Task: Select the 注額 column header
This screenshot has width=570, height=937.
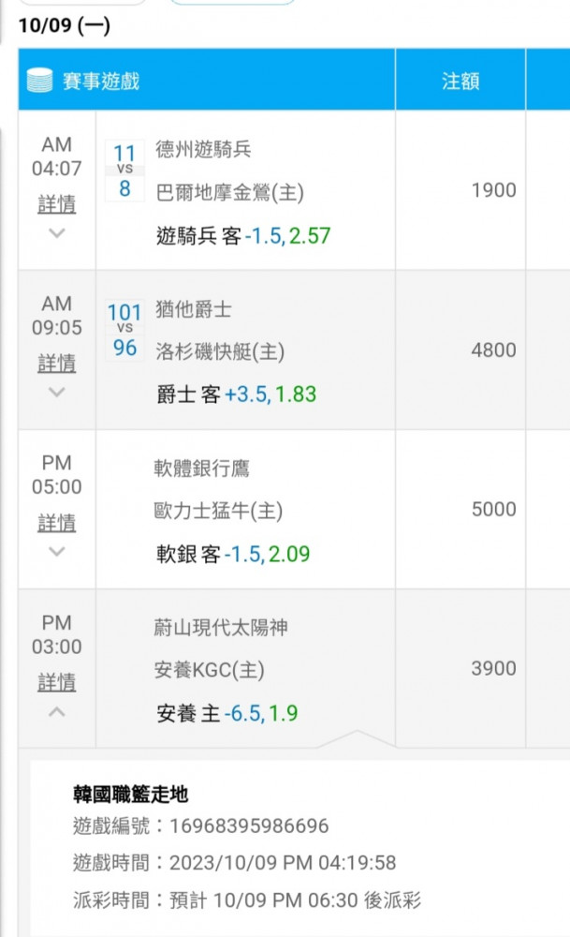Action: coord(460,81)
